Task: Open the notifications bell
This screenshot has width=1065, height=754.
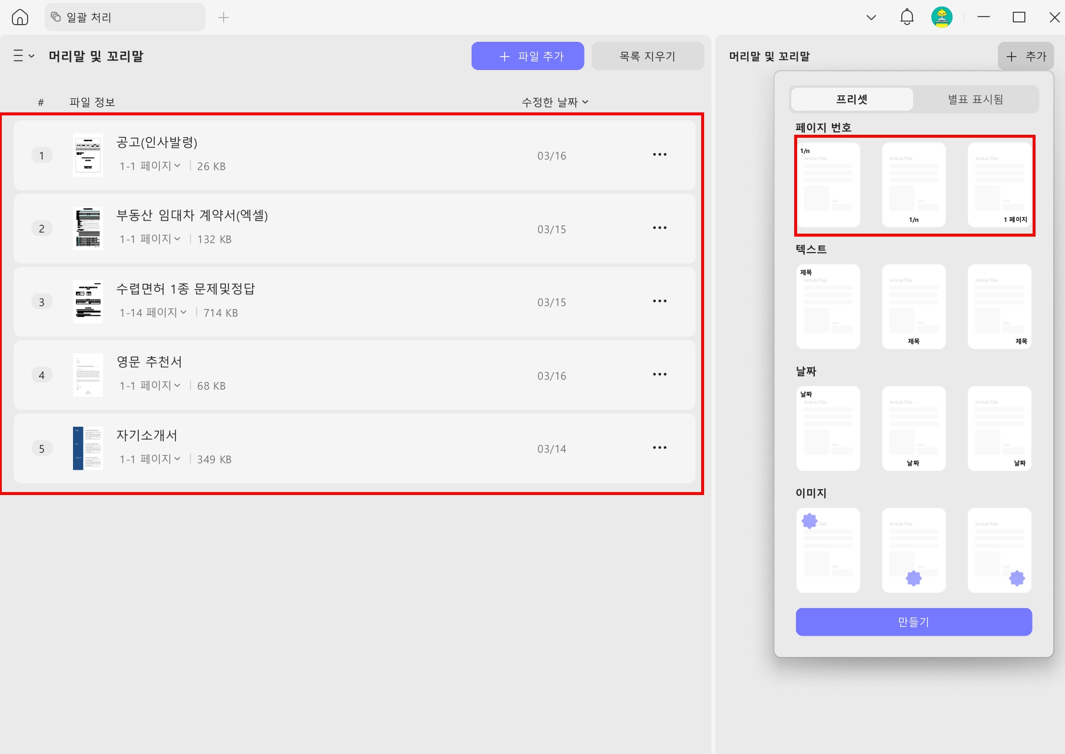Action: click(x=907, y=17)
